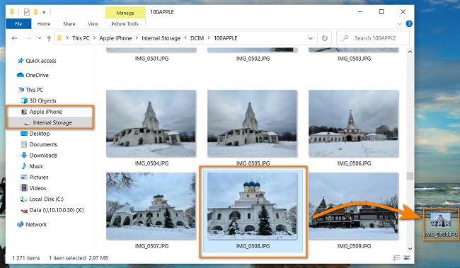Image resolution: width=460 pixels, height=268 pixels.
Task: Select the Picture Tools tab
Action: [125, 24]
